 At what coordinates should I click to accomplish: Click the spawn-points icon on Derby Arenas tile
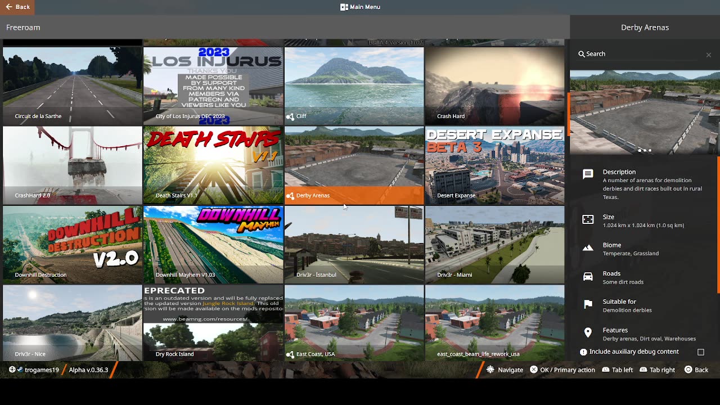pos(290,196)
